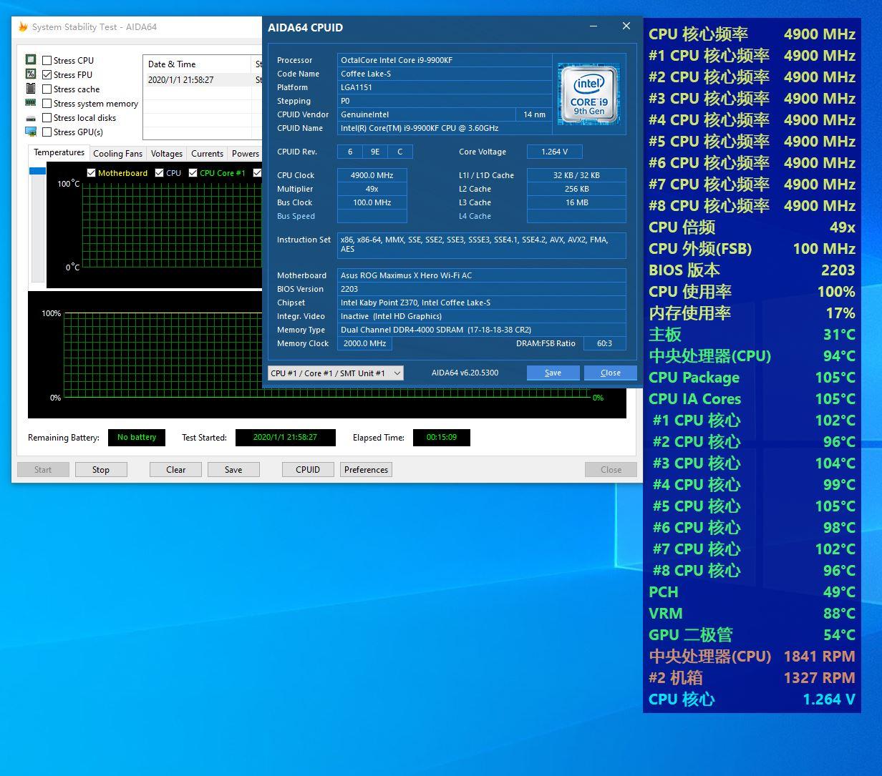Click the Asus ROG Maximus X Hero motherboard value
The image size is (882, 776).
(x=481, y=275)
